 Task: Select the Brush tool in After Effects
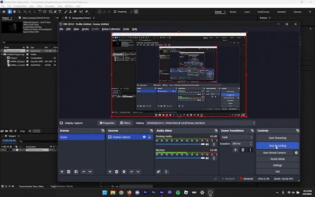pos(66,12)
